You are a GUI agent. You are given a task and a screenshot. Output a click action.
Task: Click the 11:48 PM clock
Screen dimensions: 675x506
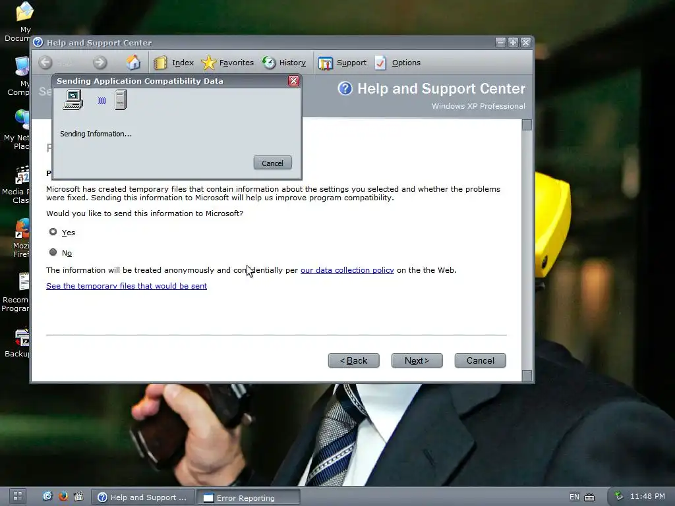click(647, 496)
